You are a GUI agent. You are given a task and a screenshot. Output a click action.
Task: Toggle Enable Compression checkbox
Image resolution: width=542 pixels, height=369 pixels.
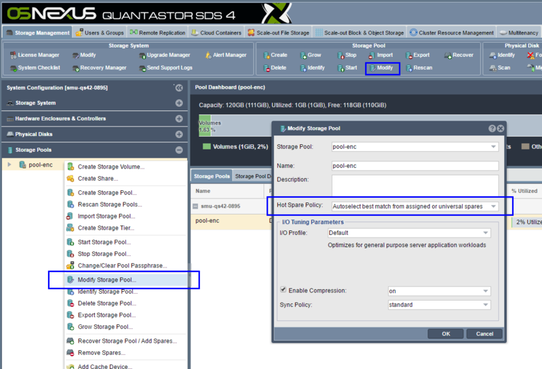point(283,290)
